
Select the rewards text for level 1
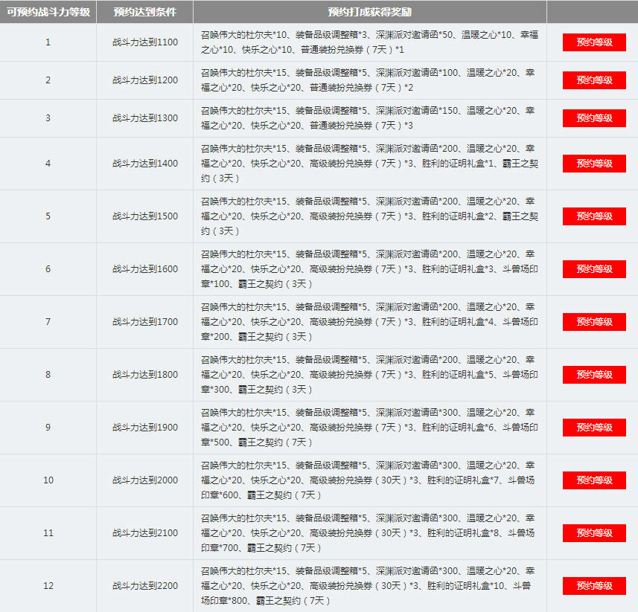[x=370, y=42]
